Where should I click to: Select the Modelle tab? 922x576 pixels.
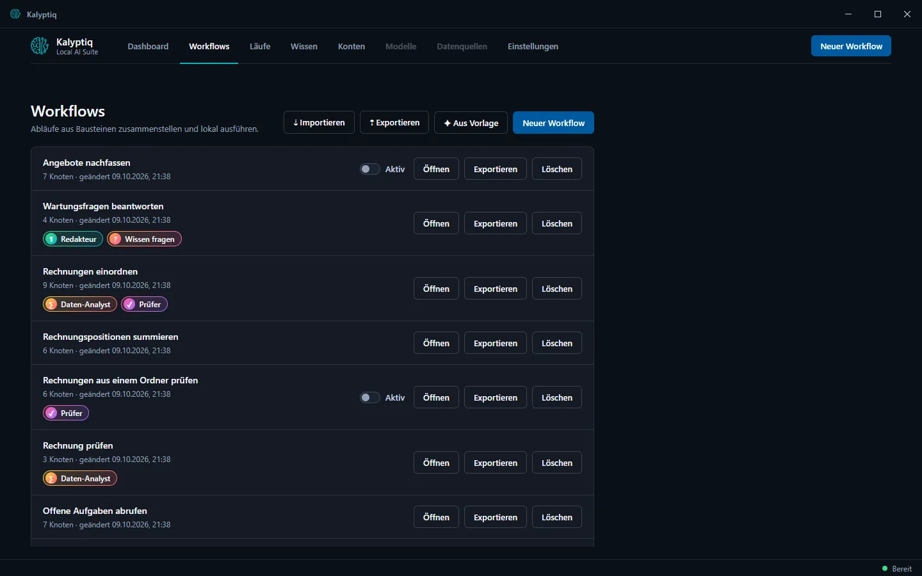click(401, 46)
